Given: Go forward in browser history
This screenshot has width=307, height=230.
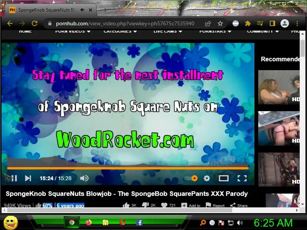Looking at the screenshot, I should tap(22, 23).
